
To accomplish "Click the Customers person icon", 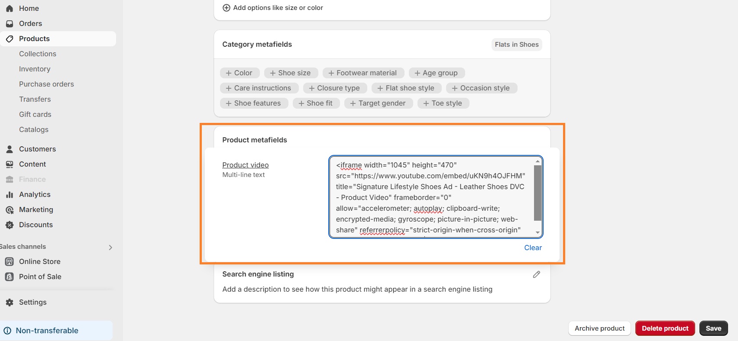I will [x=10, y=149].
